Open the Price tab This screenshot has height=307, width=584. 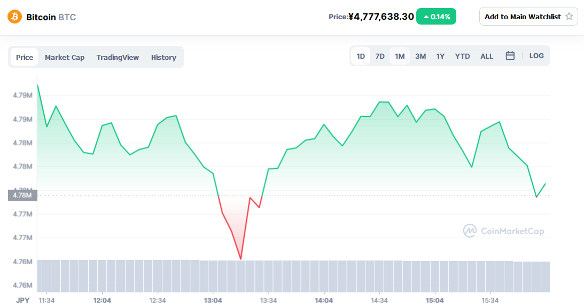[x=25, y=57]
